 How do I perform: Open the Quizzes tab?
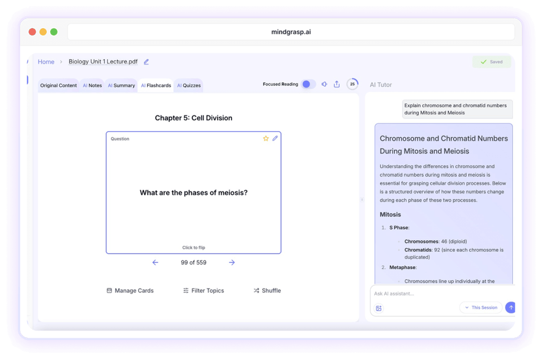pos(189,85)
